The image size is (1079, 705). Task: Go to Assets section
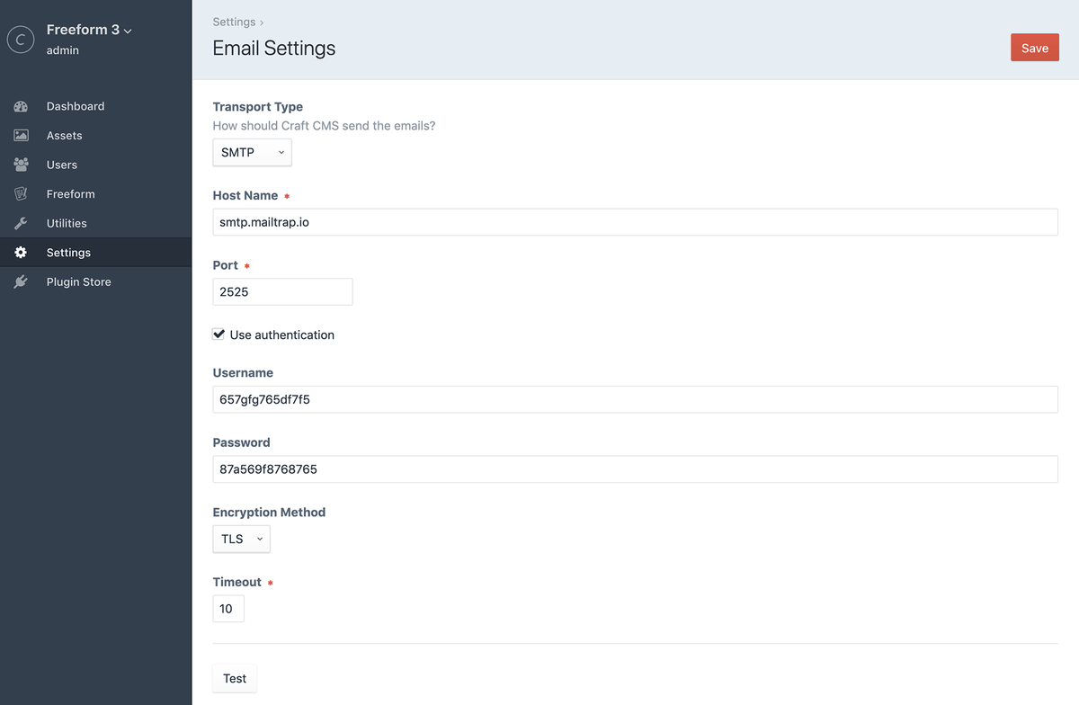(96, 136)
